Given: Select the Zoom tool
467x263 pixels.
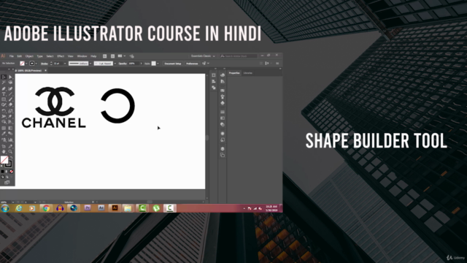Looking at the screenshot, I should 10,152.
